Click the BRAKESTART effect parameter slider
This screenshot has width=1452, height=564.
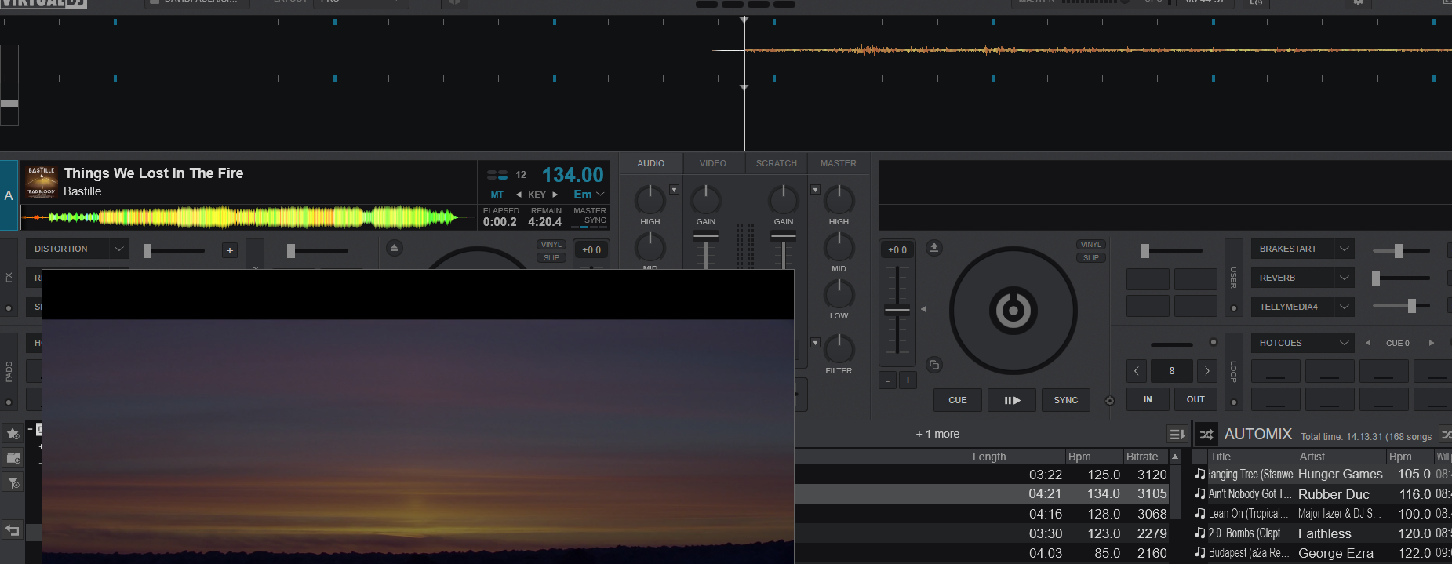(1401, 250)
